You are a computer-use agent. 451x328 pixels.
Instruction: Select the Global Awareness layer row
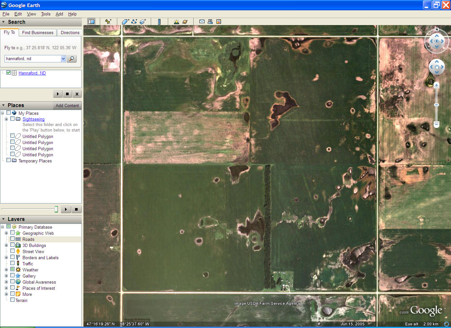click(x=39, y=282)
